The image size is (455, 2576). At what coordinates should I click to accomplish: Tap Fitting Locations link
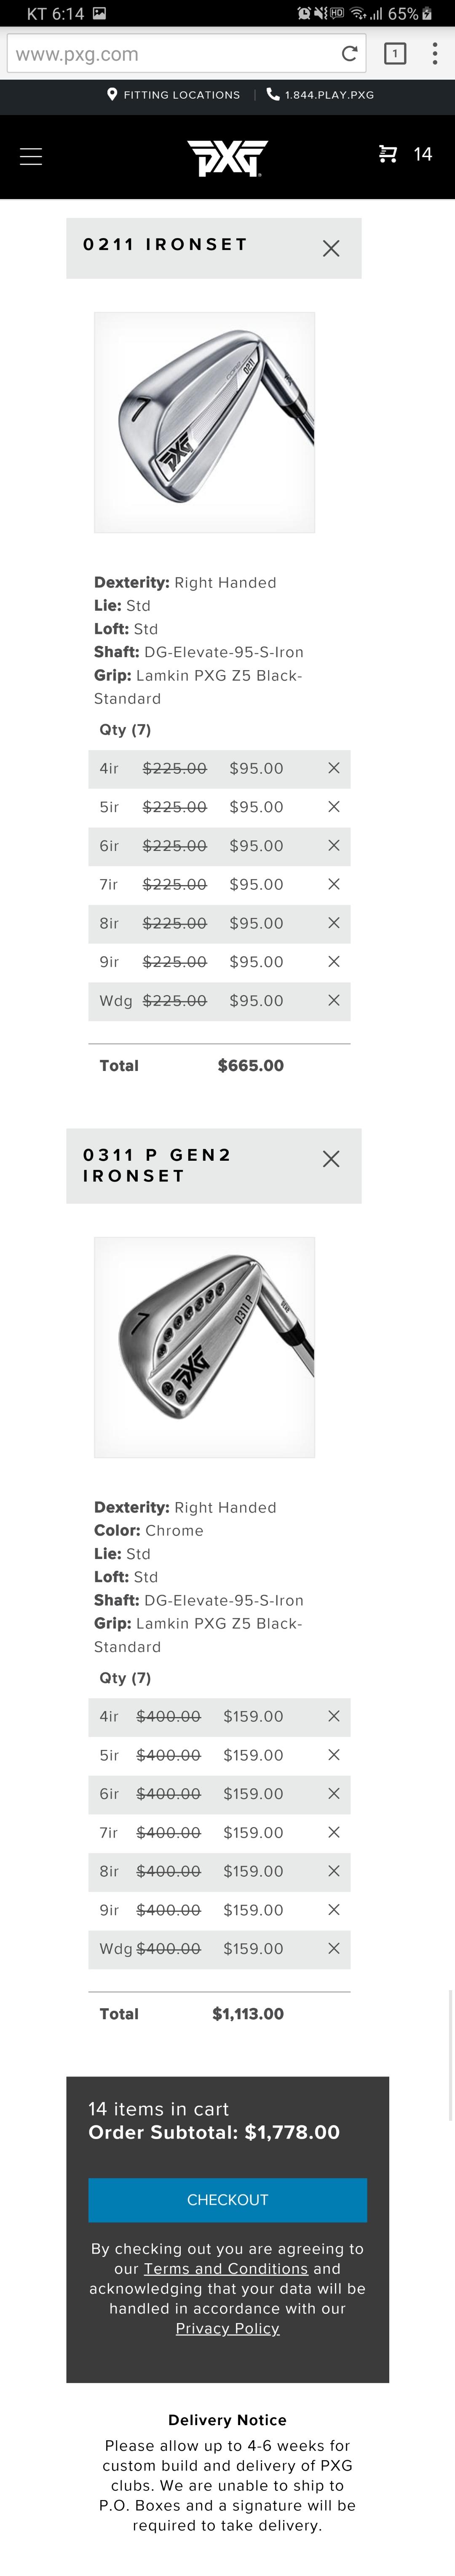point(174,95)
